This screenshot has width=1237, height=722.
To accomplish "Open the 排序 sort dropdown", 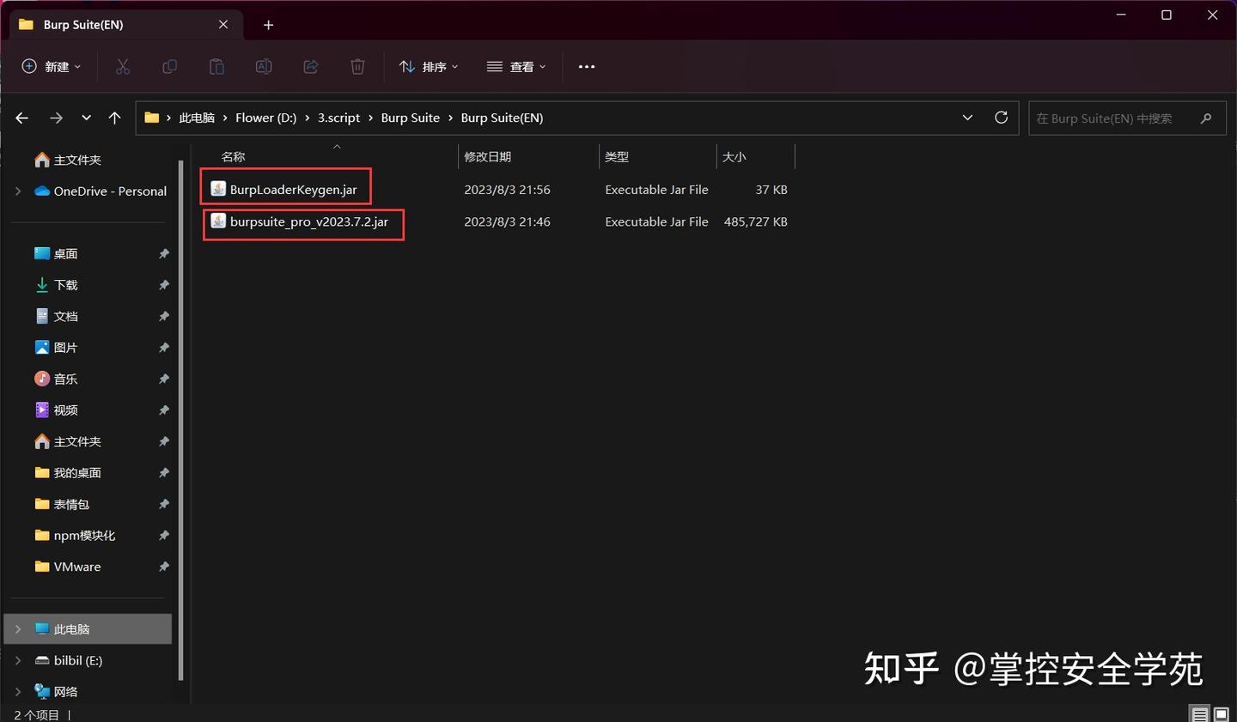I will [430, 67].
